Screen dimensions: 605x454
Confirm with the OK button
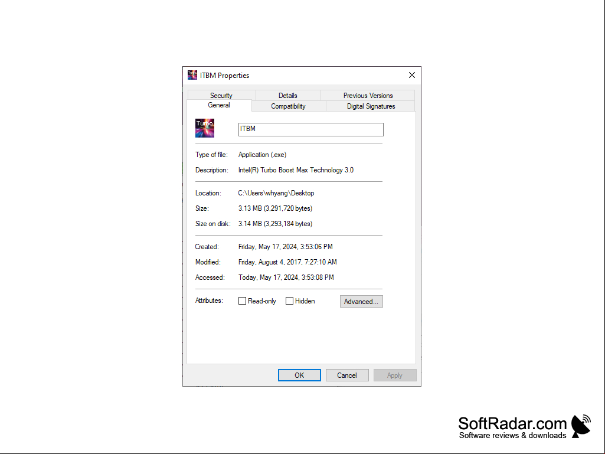(299, 375)
